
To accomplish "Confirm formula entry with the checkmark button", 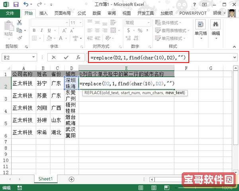I will pyautogui.click(x=66, y=57).
